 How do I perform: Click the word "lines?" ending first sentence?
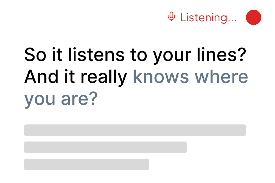point(222,55)
